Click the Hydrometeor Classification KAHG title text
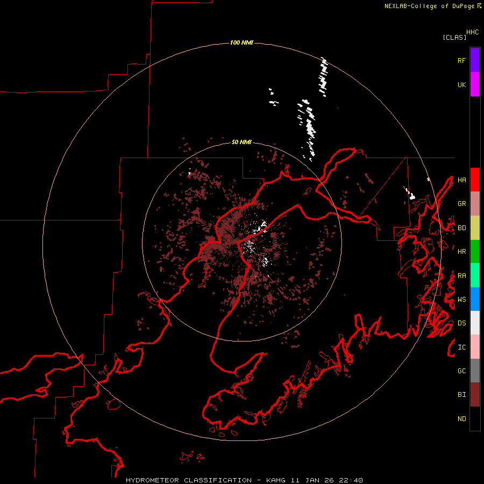Screen dimensions: 484x484 pos(244,480)
